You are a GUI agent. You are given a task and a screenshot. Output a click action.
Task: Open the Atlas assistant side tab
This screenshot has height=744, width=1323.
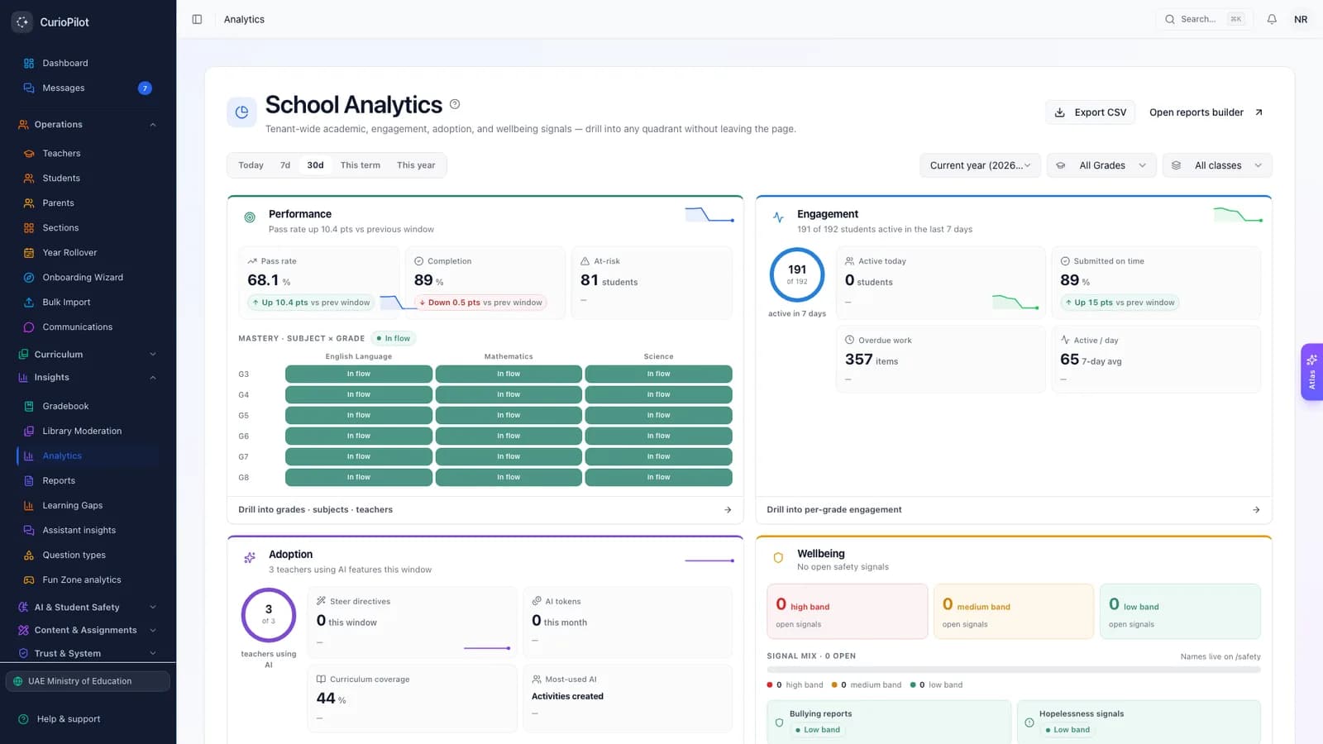(1311, 372)
